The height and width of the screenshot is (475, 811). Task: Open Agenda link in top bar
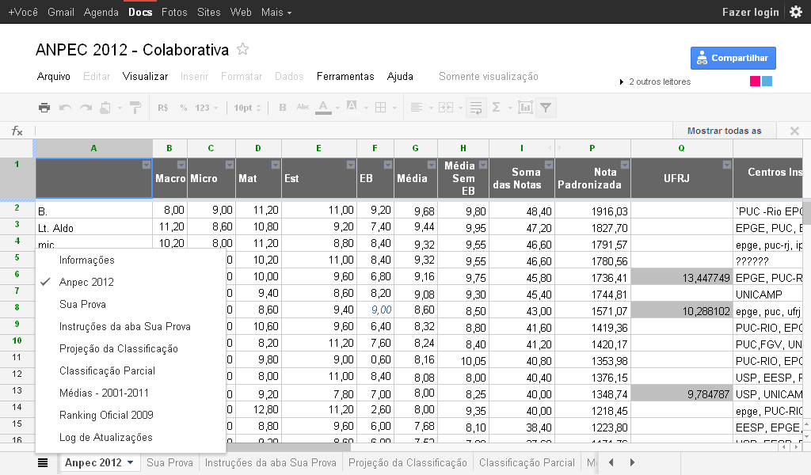pos(101,12)
